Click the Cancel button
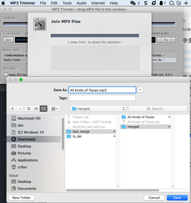The image size is (191, 203). tap(154, 198)
